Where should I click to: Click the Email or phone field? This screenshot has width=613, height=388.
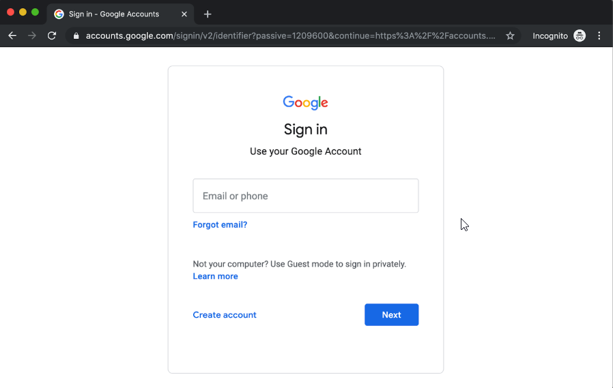306,196
